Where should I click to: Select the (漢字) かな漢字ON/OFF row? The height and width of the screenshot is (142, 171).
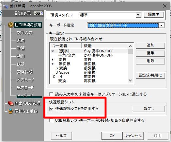point(89,51)
